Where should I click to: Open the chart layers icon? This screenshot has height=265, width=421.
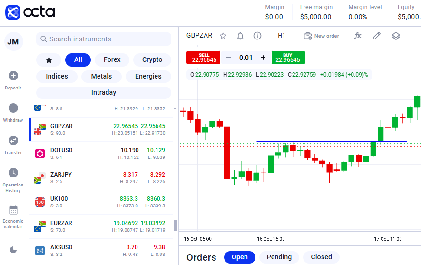[396, 36]
